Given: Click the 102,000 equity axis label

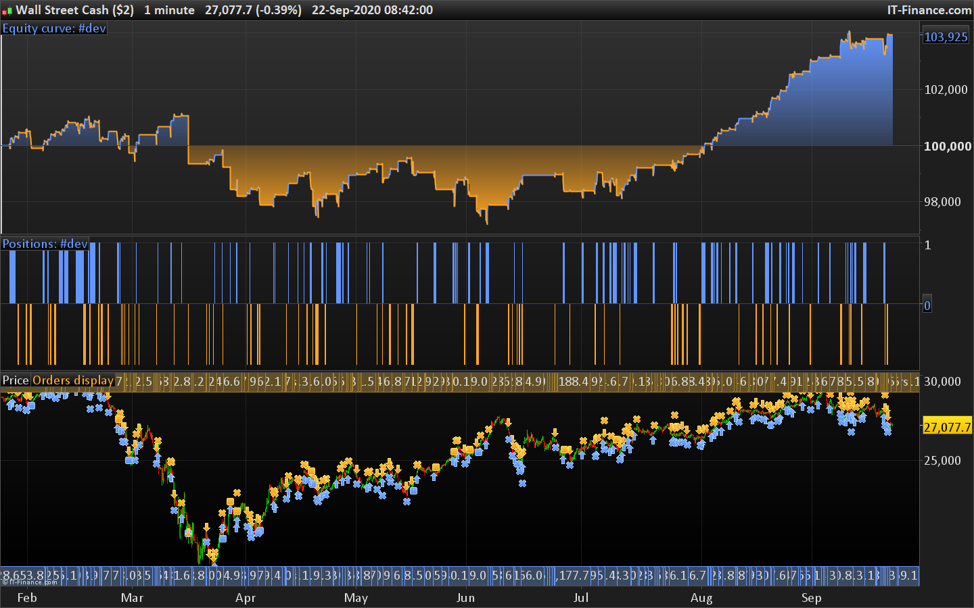Looking at the screenshot, I should 946,90.
